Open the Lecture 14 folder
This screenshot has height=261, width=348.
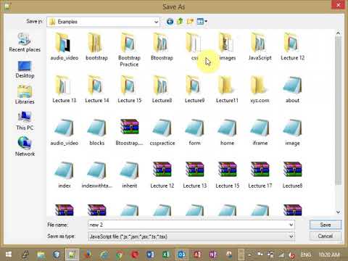tap(96, 89)
